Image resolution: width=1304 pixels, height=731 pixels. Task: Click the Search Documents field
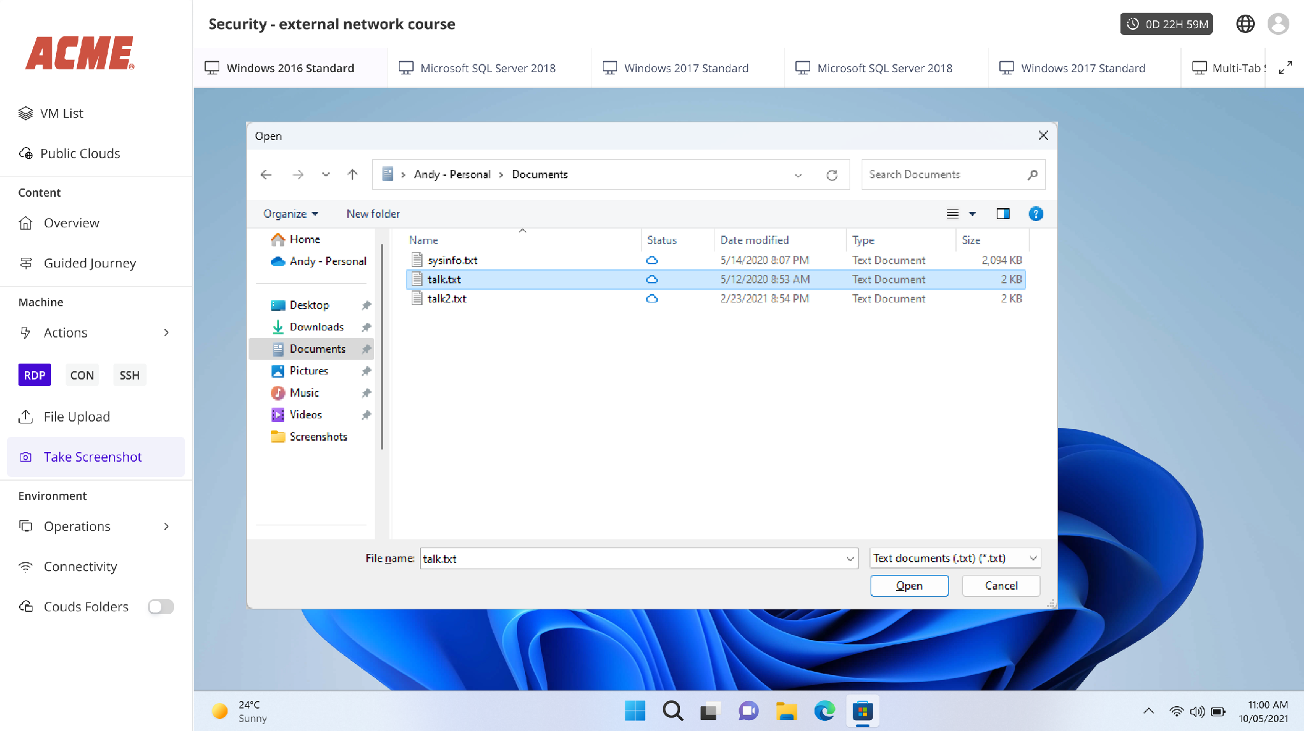[953, 174]
